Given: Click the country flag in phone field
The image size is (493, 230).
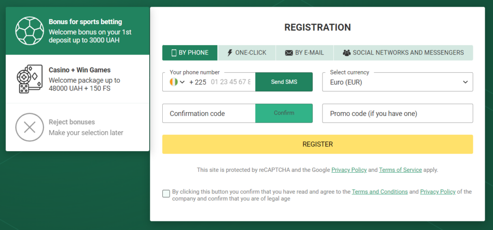Looking at the screenshot, I should [x=173, y=82].
